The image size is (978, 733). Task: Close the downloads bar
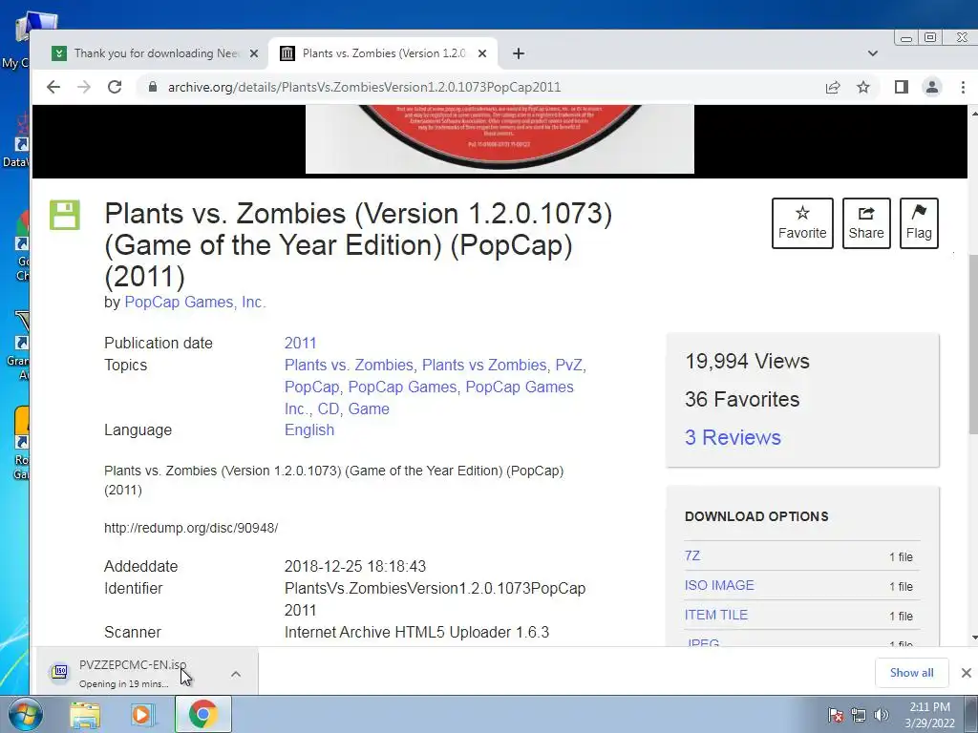coord(967,673)
